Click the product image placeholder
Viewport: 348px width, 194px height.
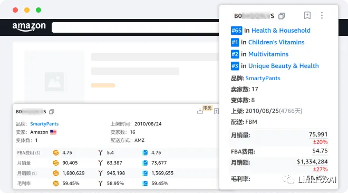click(54, 82)
